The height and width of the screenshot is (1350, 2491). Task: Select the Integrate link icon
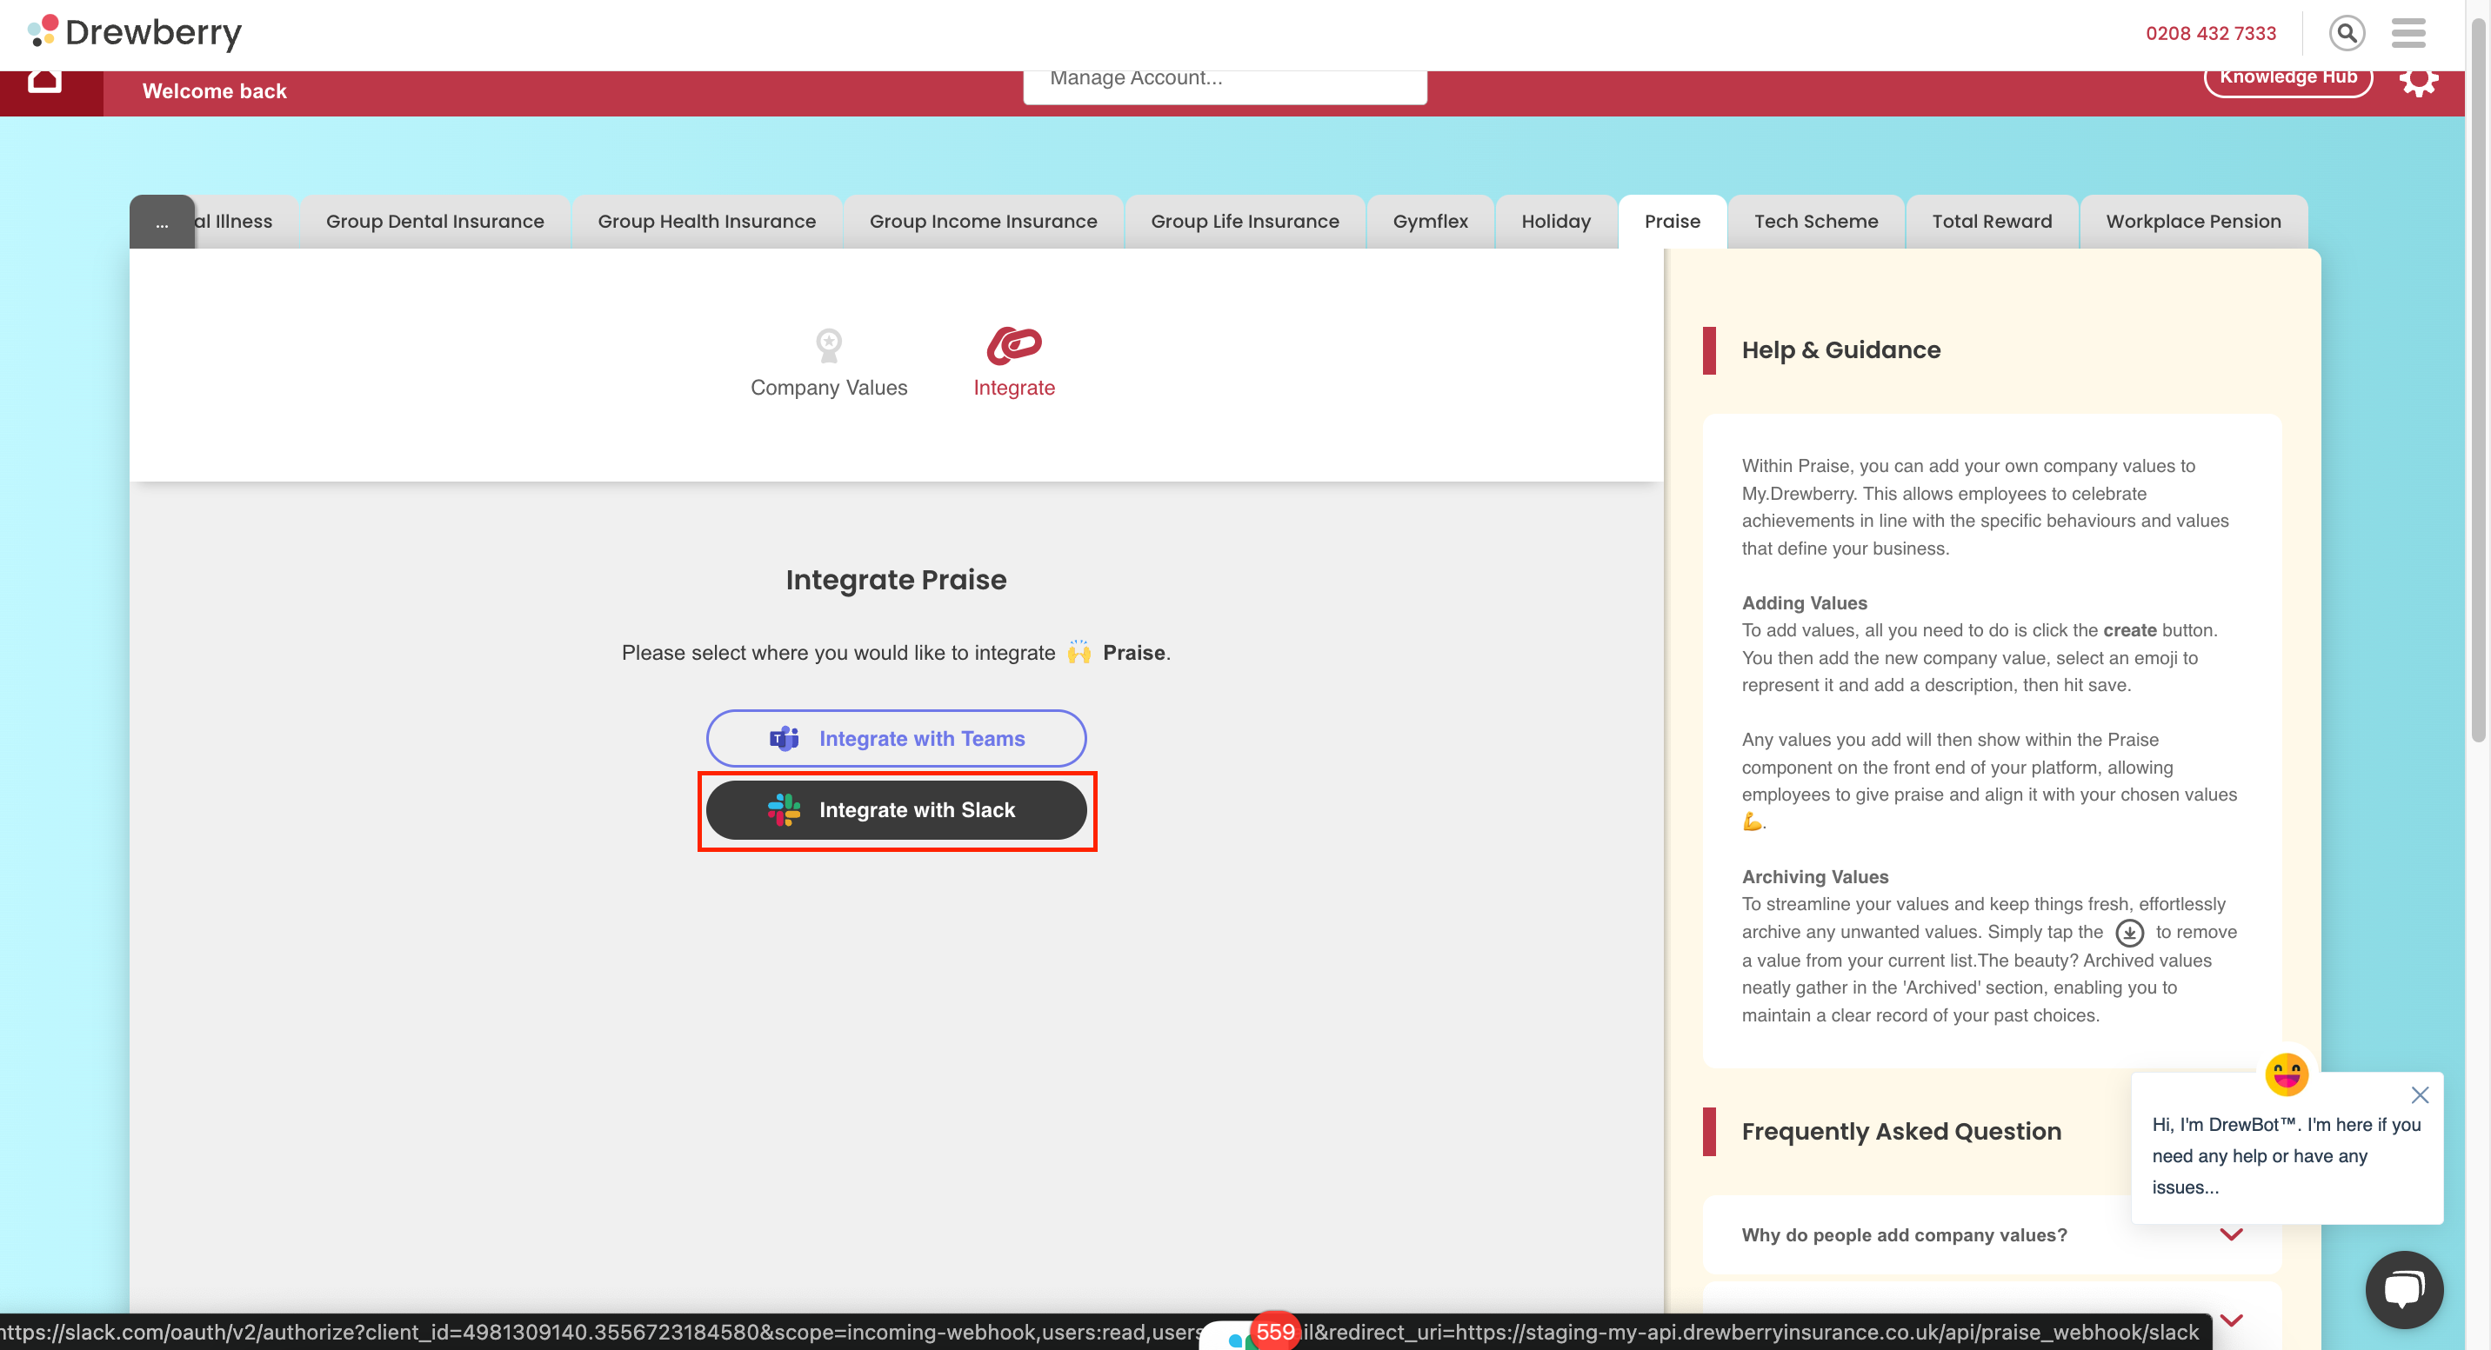pos(1013,345)
